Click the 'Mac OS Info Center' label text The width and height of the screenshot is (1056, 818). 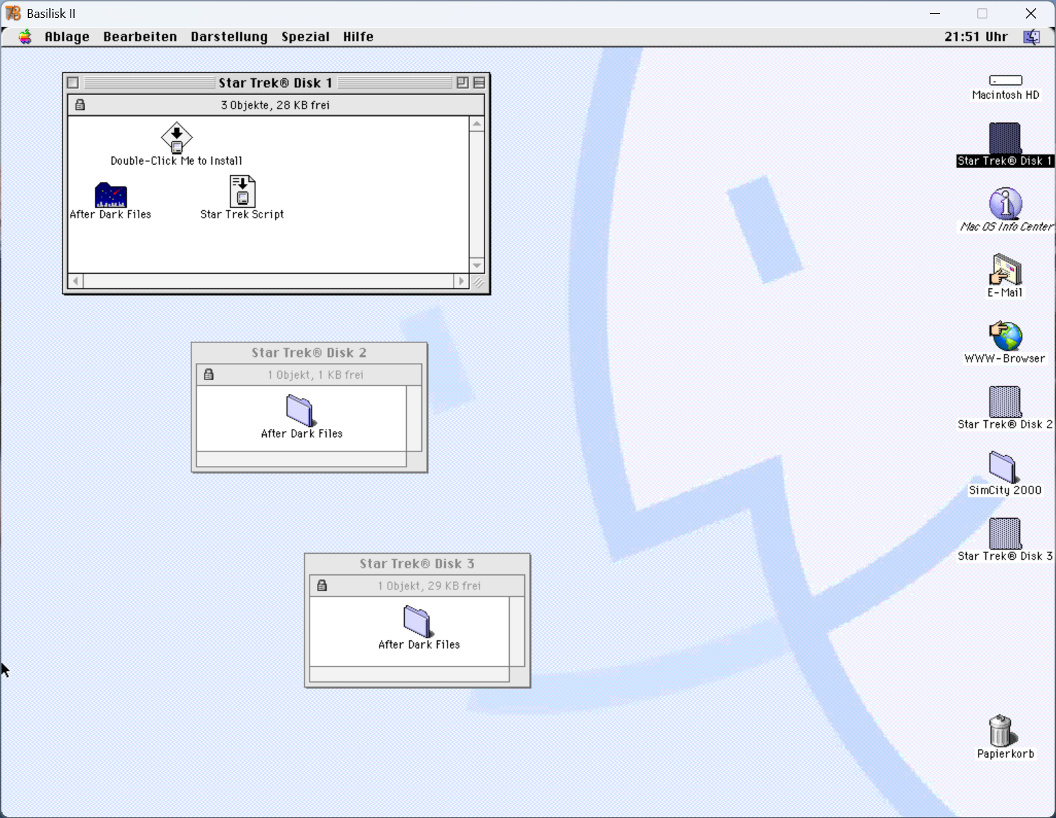(x=1007, y=227)
